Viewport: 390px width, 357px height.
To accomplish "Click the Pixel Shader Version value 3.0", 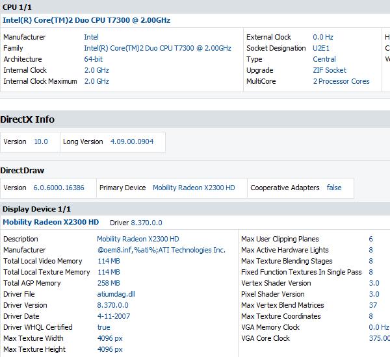I will 374,294.
